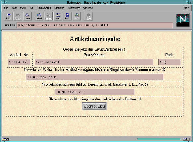This screenshot has width=193, height=142.
Task: Click the progress bar in status bar
Action: tap(159, 139)
